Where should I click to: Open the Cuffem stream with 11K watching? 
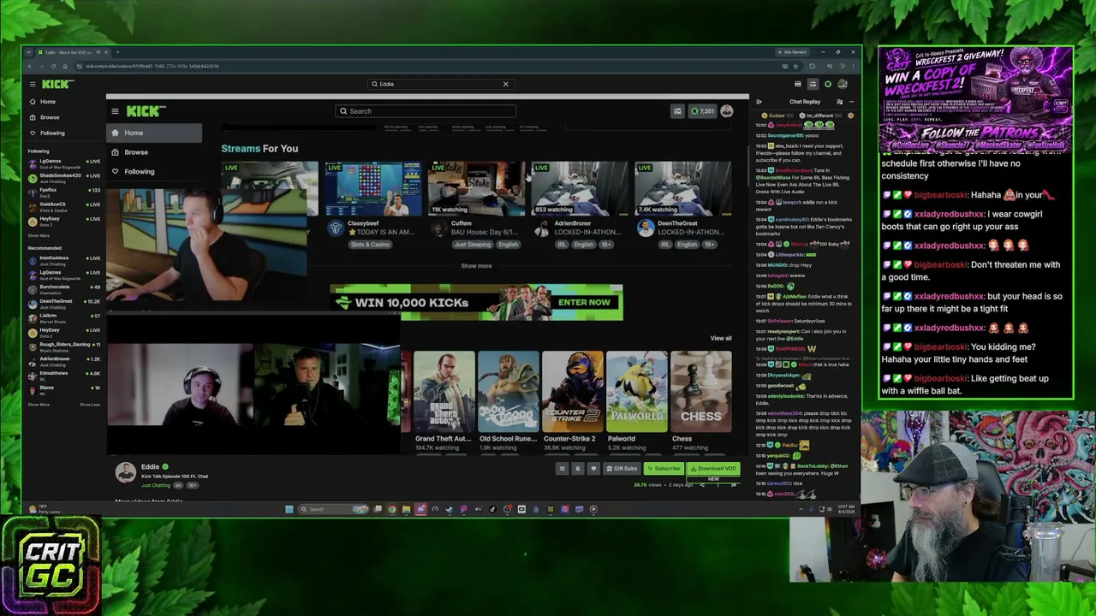(476, 189)
